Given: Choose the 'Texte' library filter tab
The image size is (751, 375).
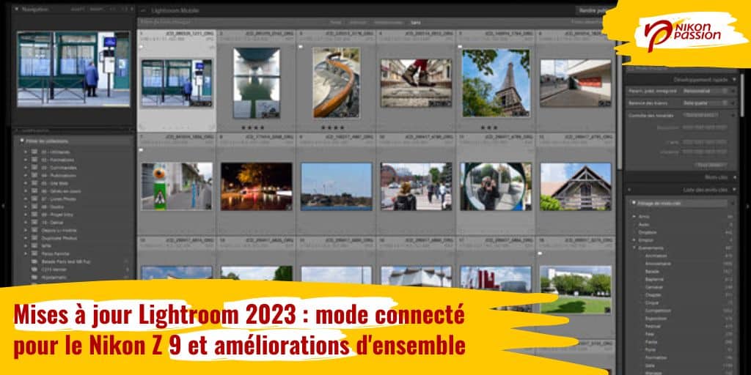Looking at the screenshot, I should click(x=336, y=22).
